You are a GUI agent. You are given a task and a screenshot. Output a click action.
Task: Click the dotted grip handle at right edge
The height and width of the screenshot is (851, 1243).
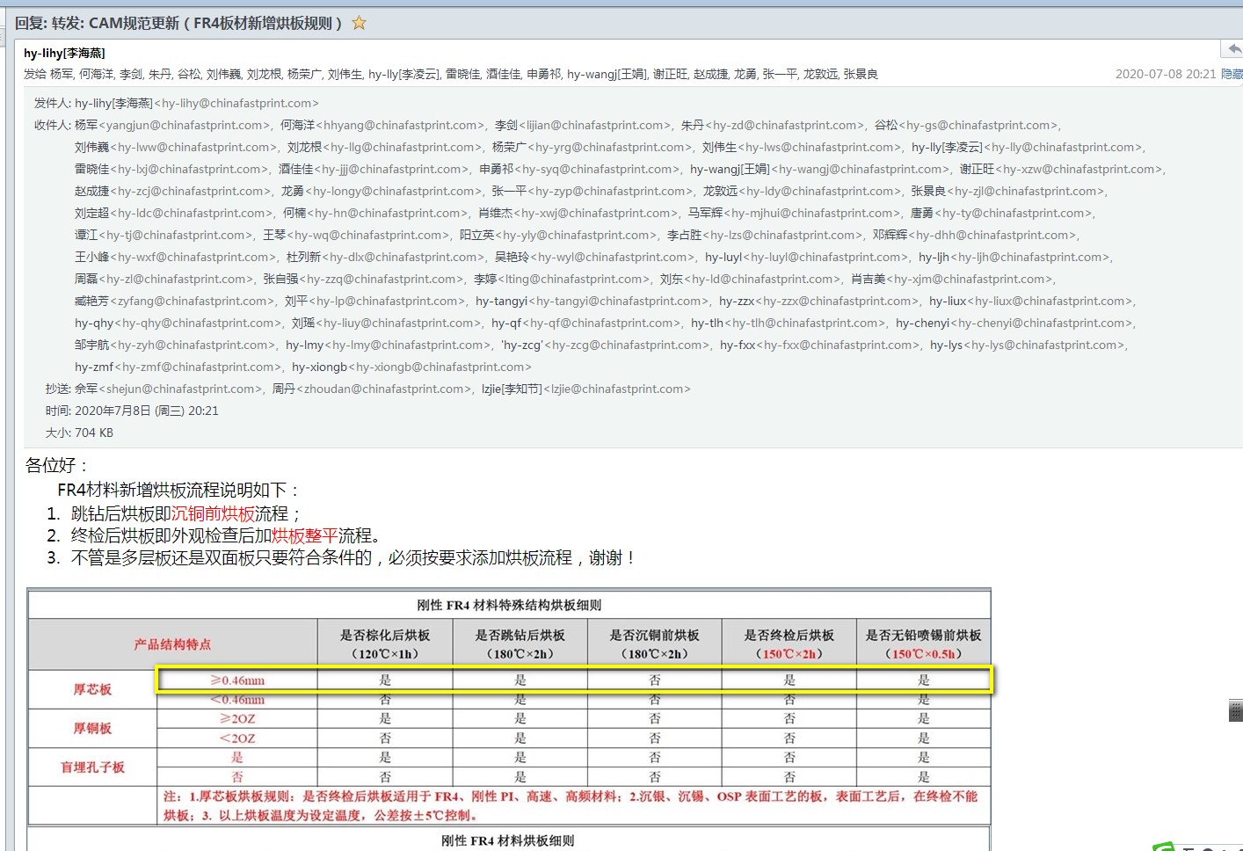1235,710
